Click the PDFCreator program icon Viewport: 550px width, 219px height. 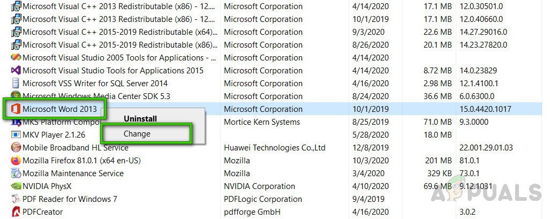[x=16, y=212]
